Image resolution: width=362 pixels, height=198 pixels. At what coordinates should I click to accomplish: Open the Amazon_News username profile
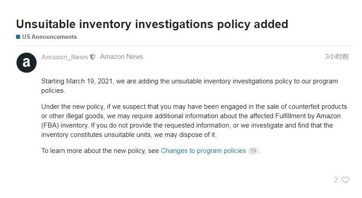pyautogui.click(x=64, y=57)
